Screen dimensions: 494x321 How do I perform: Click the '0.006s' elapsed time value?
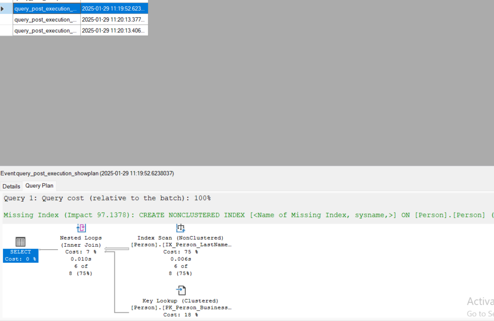(181, 259)
